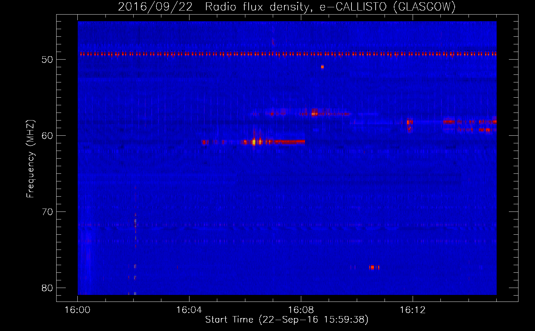Click the red spot near 77 MHz after 16:10
The height and width of the screenshot is (331, 535).
click(372, 267)
